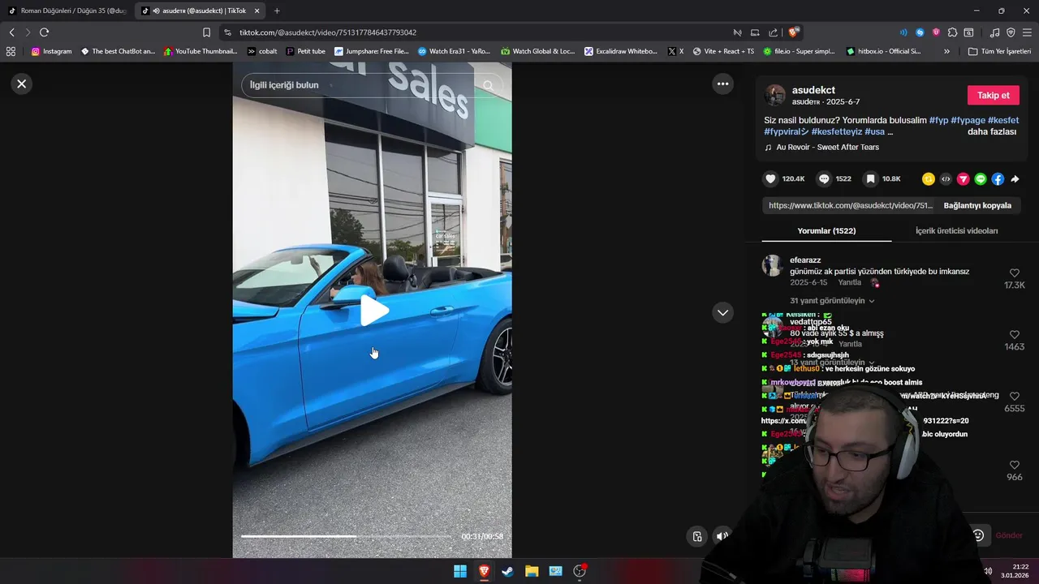This screenshot has width=1039, height=584.
Task: Open 'Au Revoir - Sweet After Tears' sound link
Action: 827,147
